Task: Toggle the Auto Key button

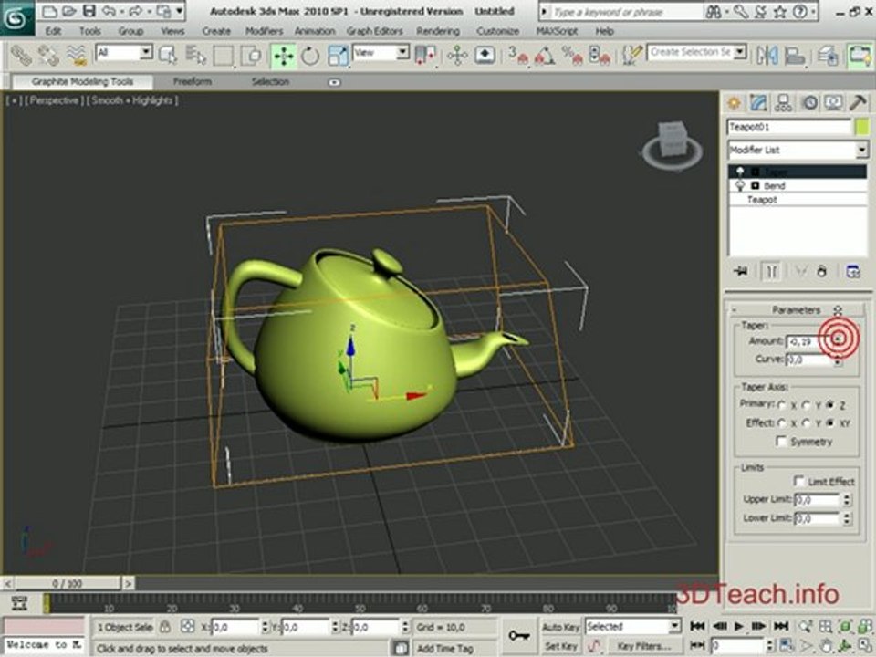Action: point(561,627)
